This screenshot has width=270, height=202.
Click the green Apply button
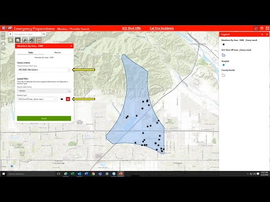click(x=44, y=118)
